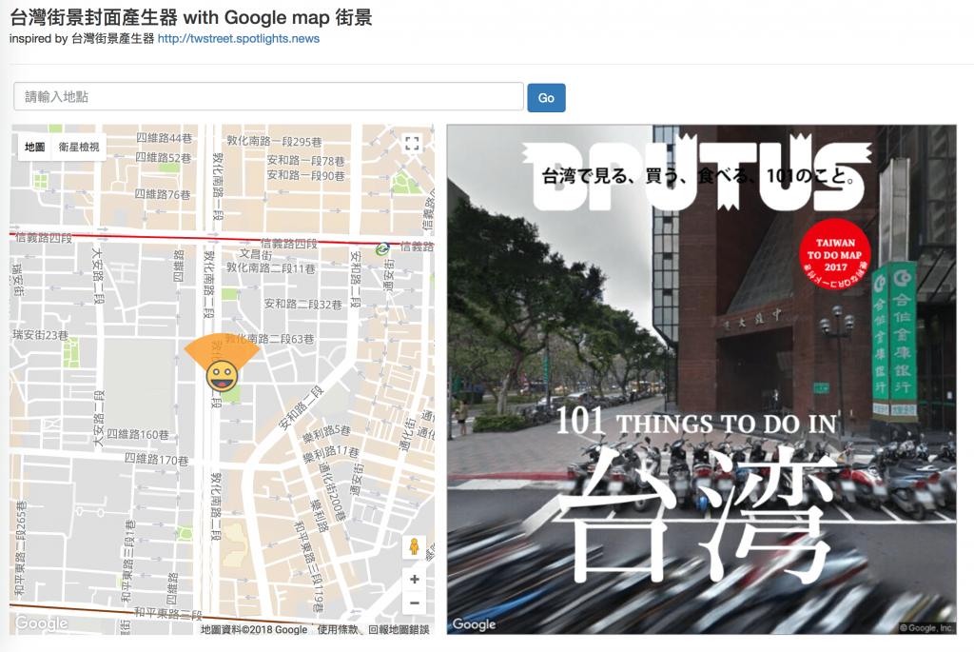Toggle map fullscreen icon
This screenshot has width=974, height=652.
(412, 144)
